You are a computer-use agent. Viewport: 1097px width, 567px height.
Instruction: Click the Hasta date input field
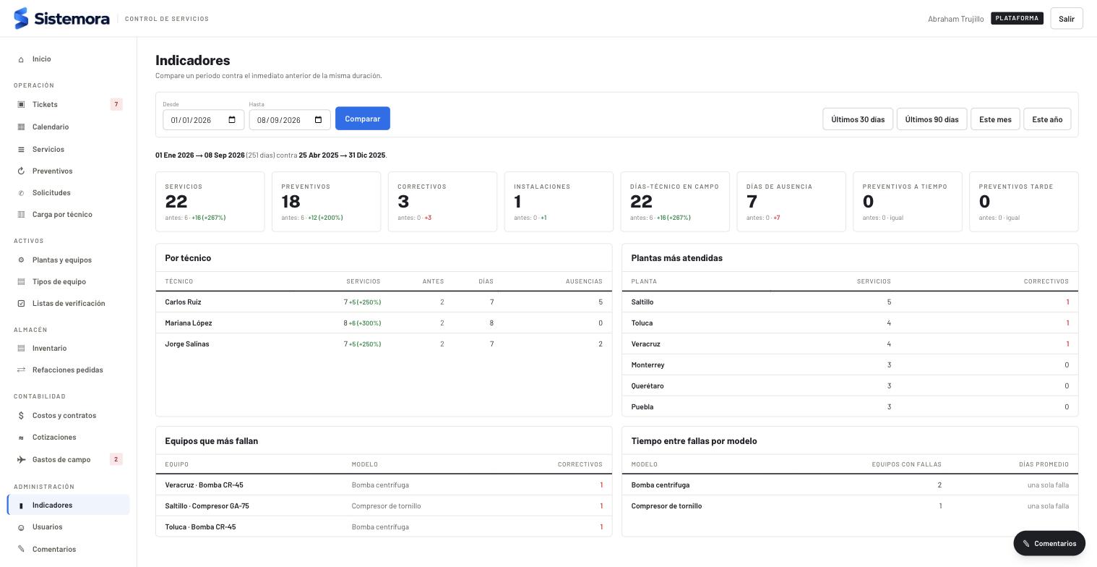click(x=290, y=120)
